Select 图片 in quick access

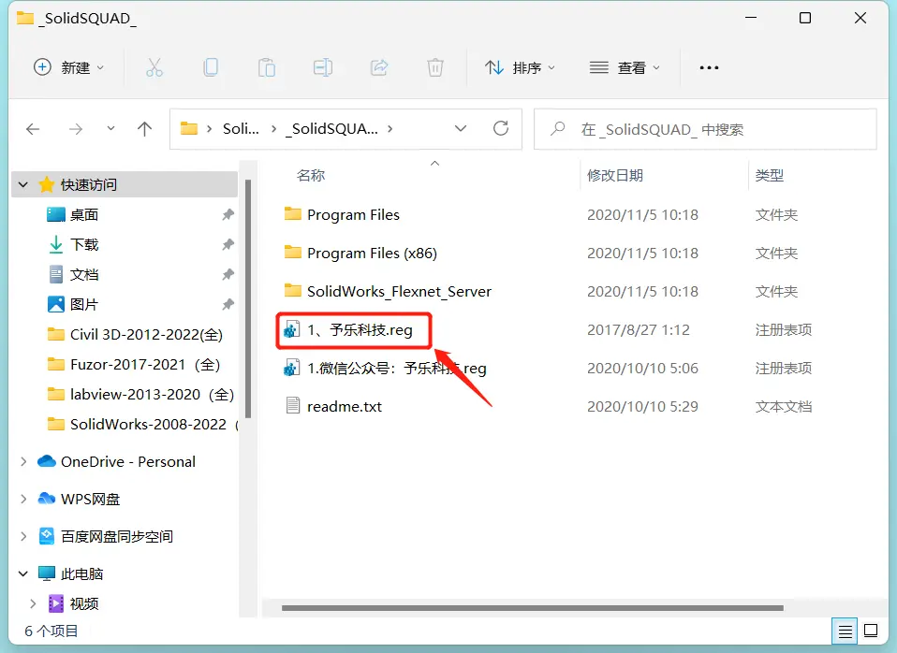[84, 304]
